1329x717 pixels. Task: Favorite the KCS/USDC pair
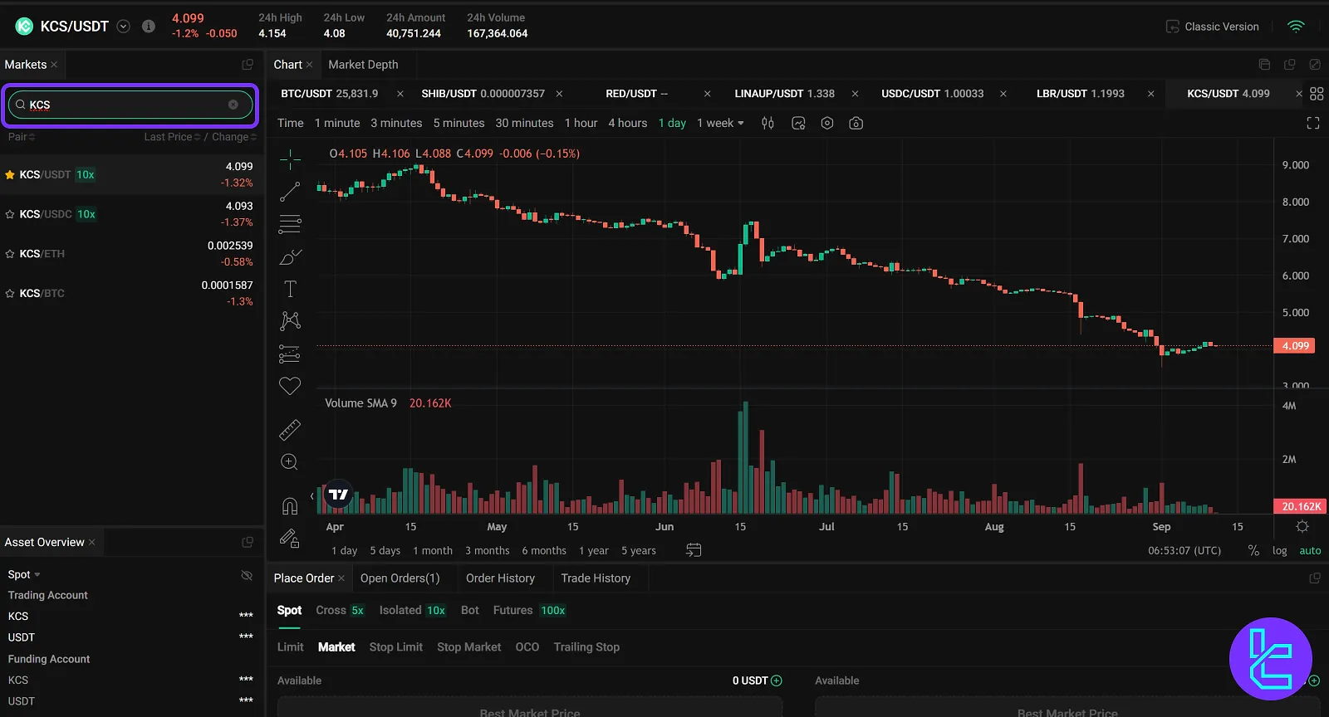[x=10, y=214]
